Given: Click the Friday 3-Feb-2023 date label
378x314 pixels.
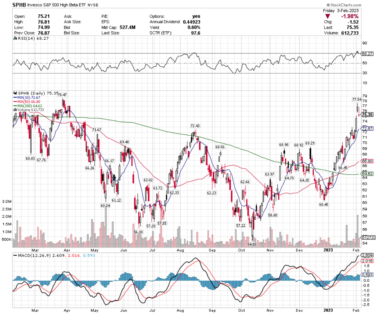Looking at the screenshot, I should pos(341,11).
